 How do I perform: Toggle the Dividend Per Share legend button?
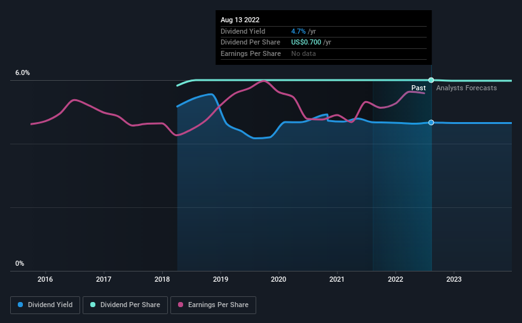[x=125, y=305]
